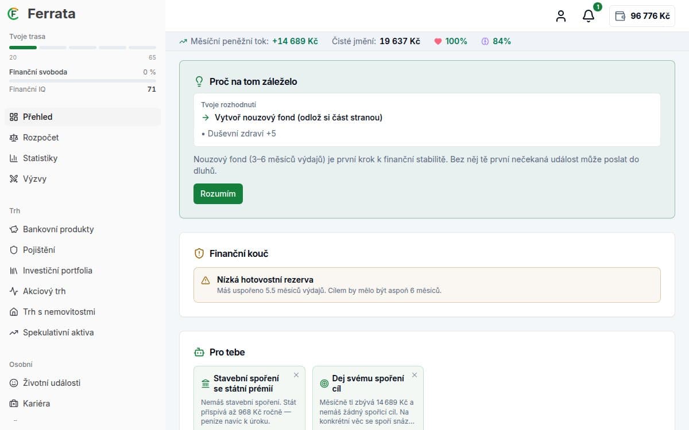
Task: Click the Trh s nemovitostmi house icon
Action: (14, 312)
